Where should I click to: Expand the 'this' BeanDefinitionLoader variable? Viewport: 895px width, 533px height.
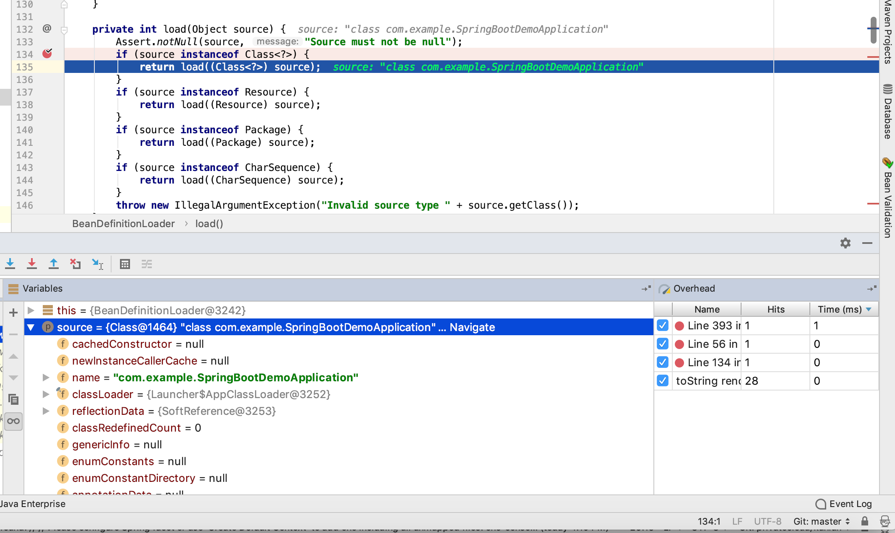click(x=31, y=310)
